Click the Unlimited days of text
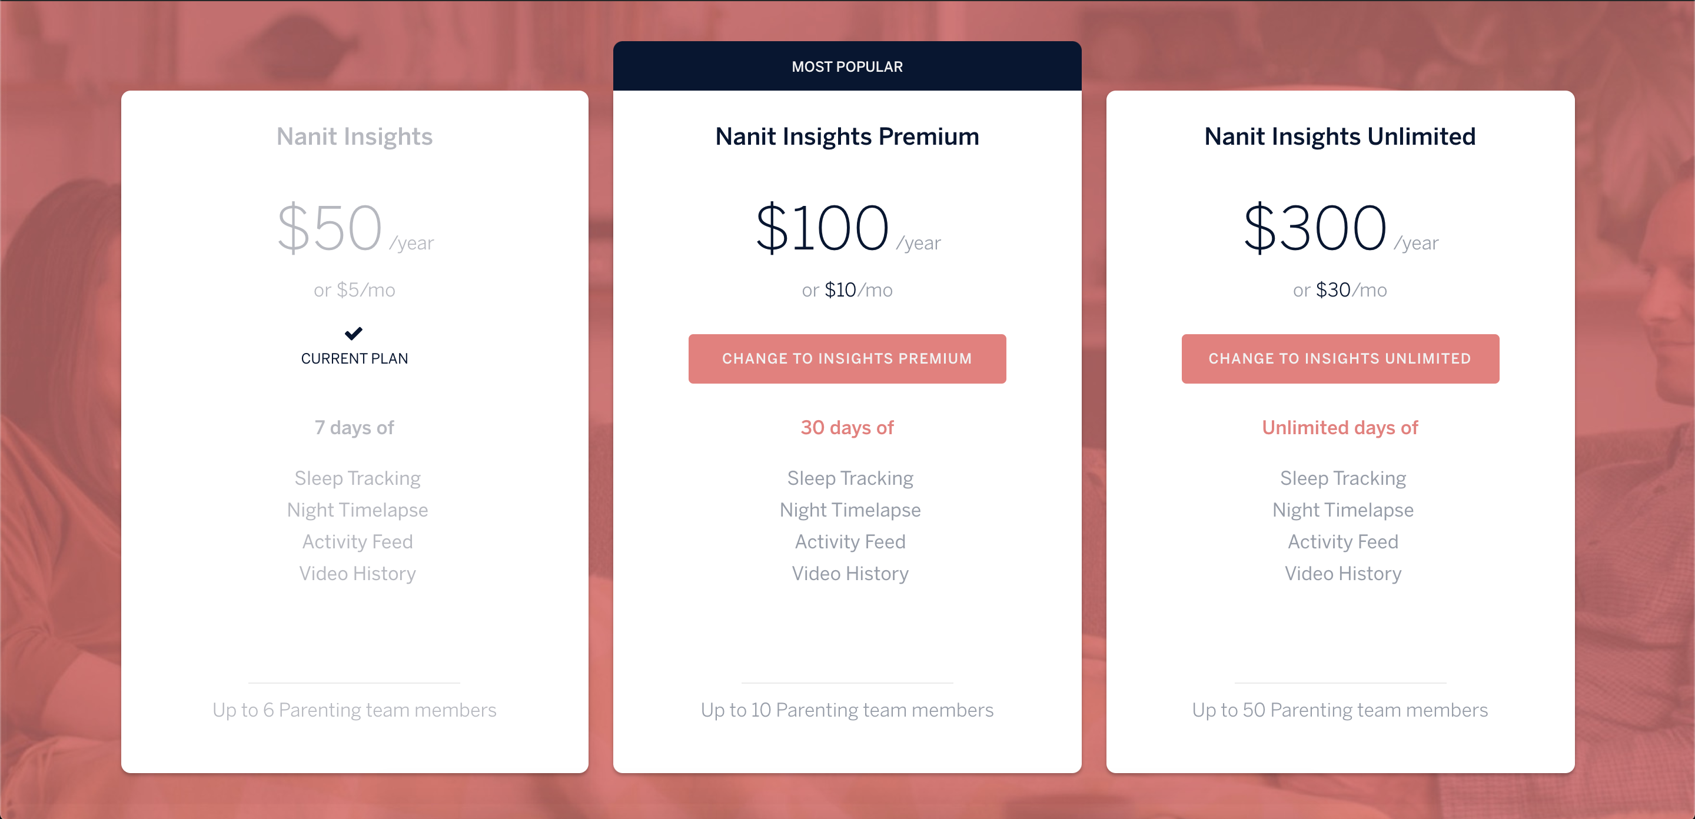The height and width of the screenshot is (819, 1695). pos(1340,428)
